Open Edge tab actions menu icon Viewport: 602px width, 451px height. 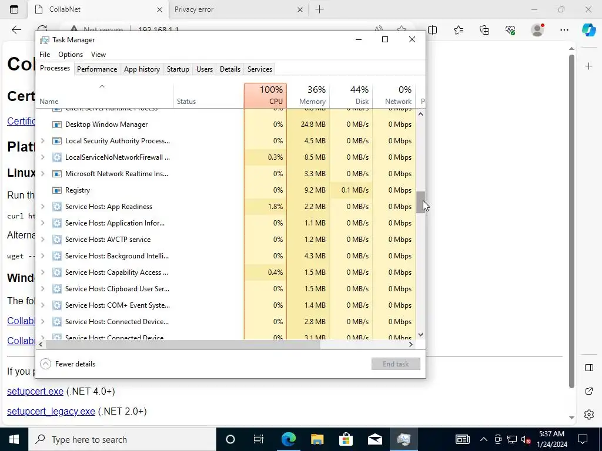14,9
